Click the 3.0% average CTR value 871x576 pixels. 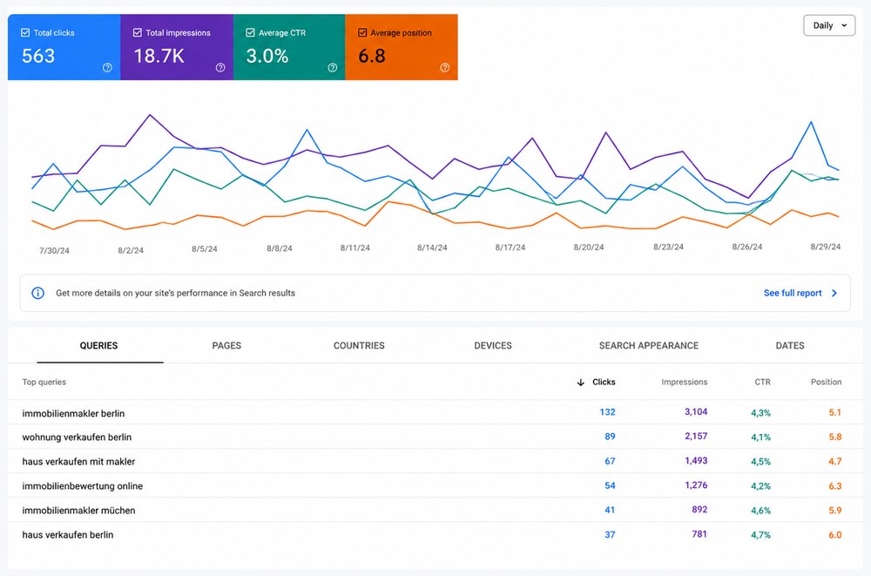[267, 56]
